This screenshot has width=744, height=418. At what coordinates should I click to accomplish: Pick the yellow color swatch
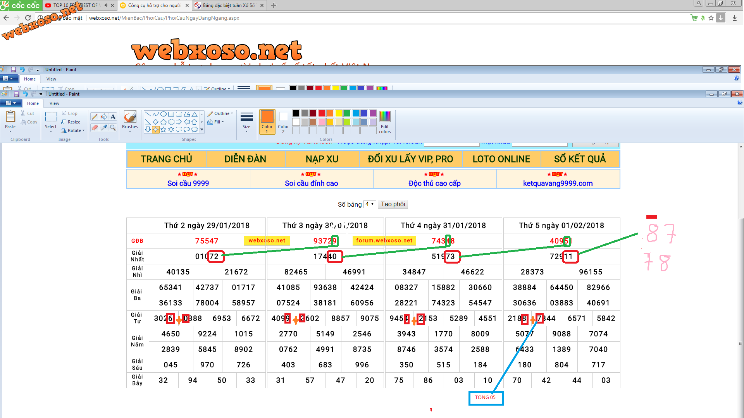(339, 113)
